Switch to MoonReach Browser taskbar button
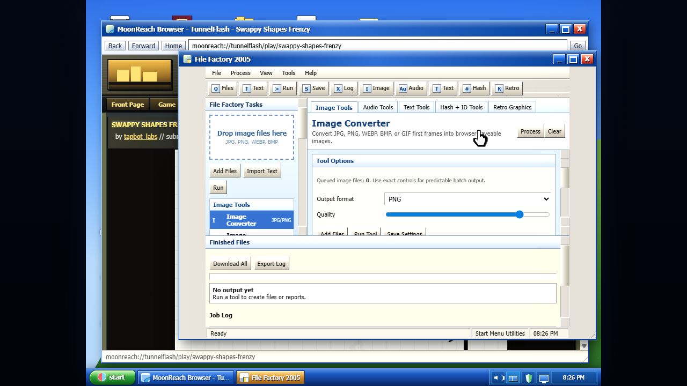The image size is (687, 386). coord(186,377)
